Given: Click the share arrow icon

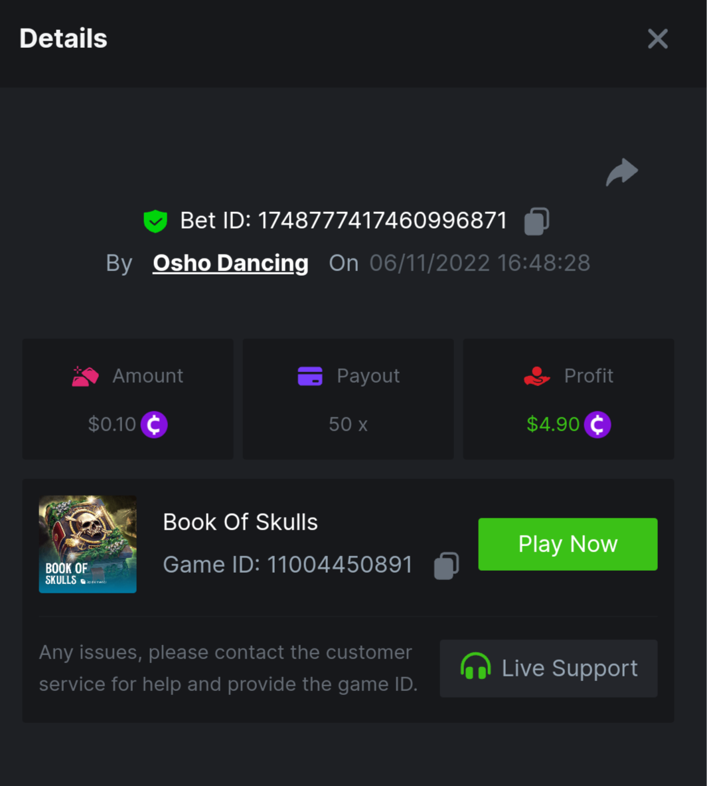Looking at the screenshot, I should (621, 173).
